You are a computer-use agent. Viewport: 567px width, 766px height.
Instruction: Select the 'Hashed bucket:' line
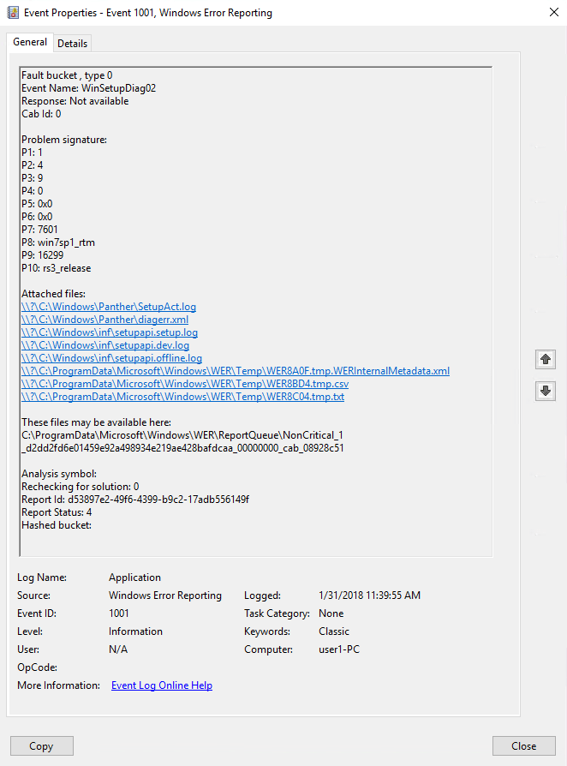point(57,525)
